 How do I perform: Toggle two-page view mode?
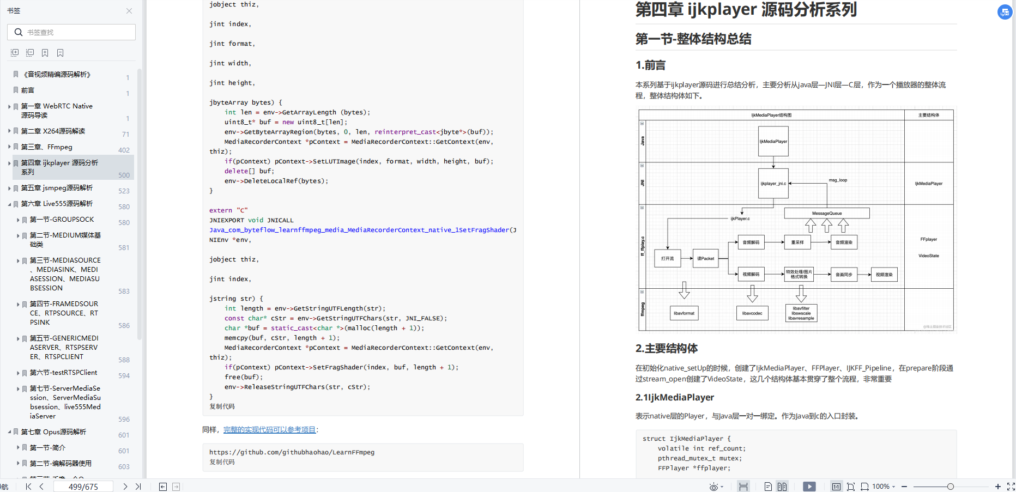click(782, 487)
